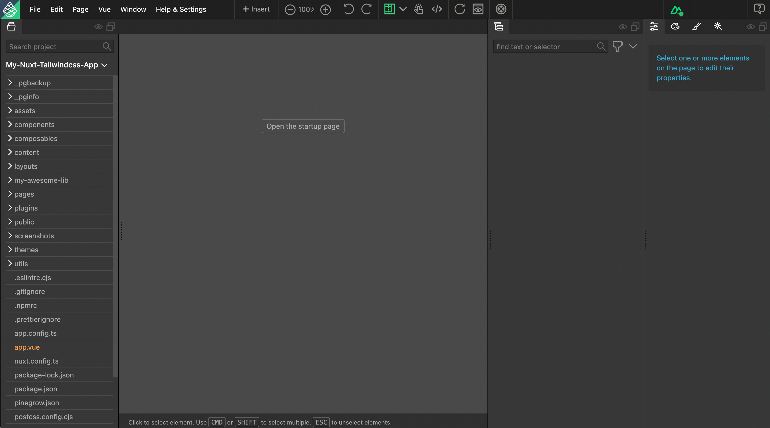Viewport: 770px width, 428px height.
Task: Click the circular wheel toolbar icon
Action: point(501,9)
